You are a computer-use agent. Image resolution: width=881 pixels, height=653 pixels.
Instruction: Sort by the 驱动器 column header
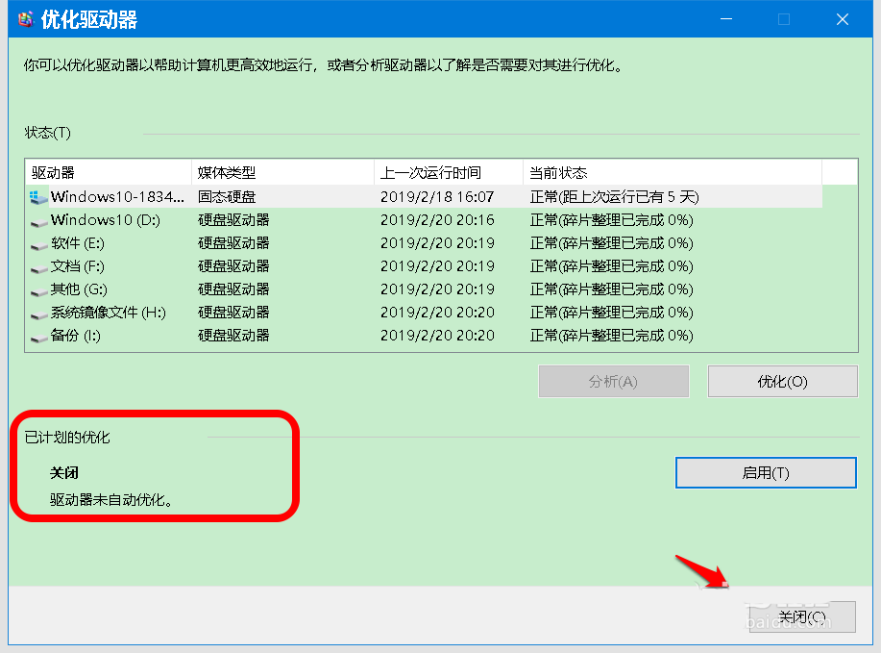click(x=109, y=173)
